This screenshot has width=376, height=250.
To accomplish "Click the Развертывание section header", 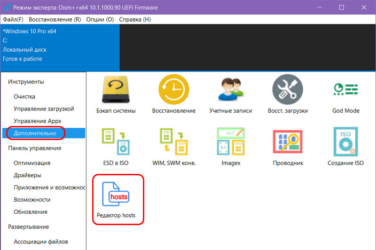I will tap(29, 227).
